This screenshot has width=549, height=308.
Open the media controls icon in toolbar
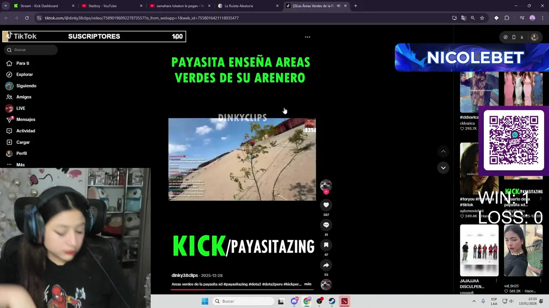click(x=522, y=18)
